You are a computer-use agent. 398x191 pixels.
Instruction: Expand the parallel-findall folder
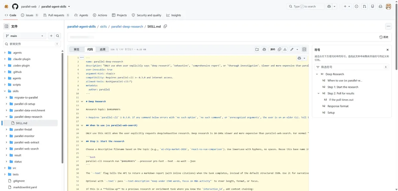point(7,130)
